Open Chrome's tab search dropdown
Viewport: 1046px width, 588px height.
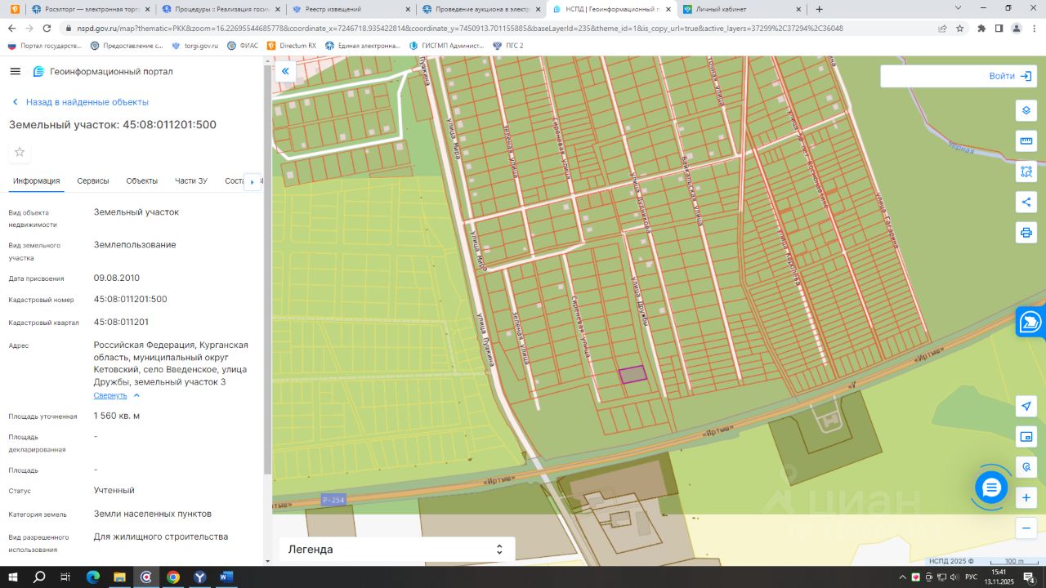[x=959, y=8]
